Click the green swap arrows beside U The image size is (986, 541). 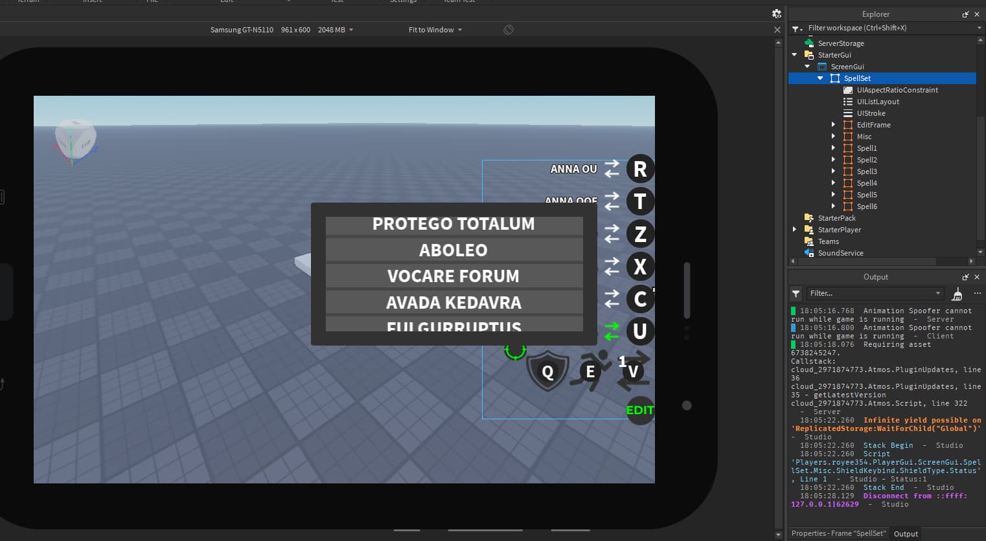click(612, 331)
